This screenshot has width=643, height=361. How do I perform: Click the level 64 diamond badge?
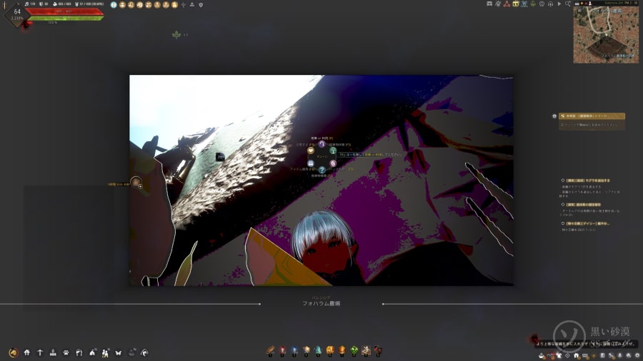[17, 14]
